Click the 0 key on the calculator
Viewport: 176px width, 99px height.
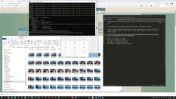pos(75,55)
